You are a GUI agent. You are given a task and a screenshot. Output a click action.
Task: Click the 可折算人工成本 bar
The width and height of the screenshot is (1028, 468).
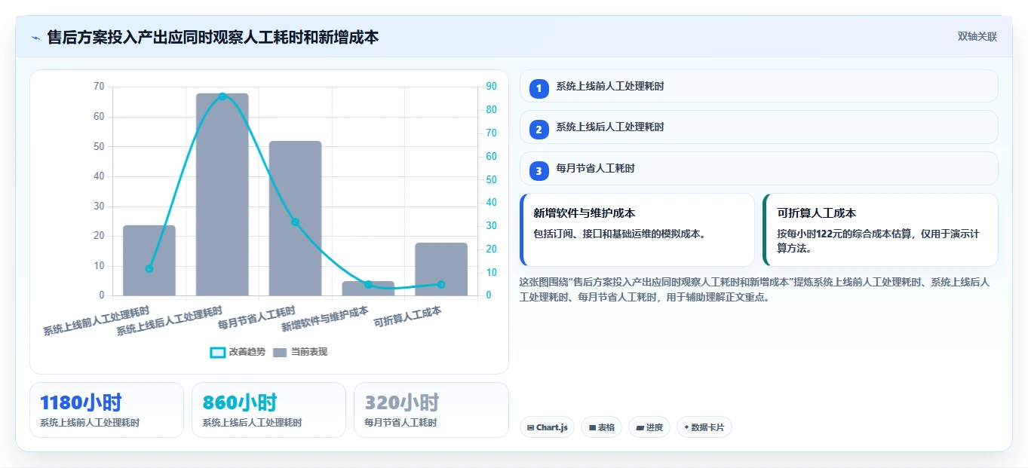pyautogui.click(x=441, y=269)
